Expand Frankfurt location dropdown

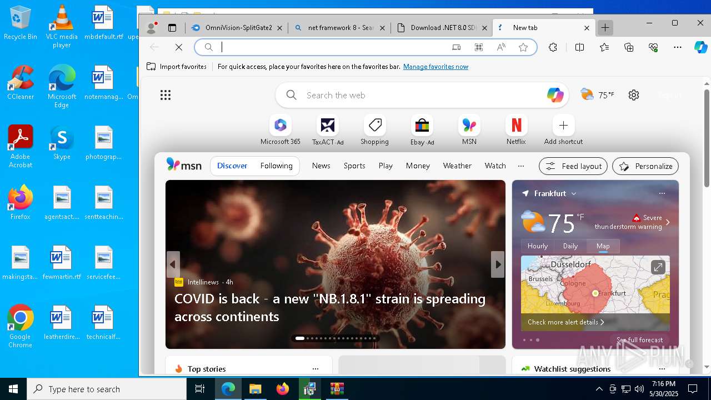574,193
